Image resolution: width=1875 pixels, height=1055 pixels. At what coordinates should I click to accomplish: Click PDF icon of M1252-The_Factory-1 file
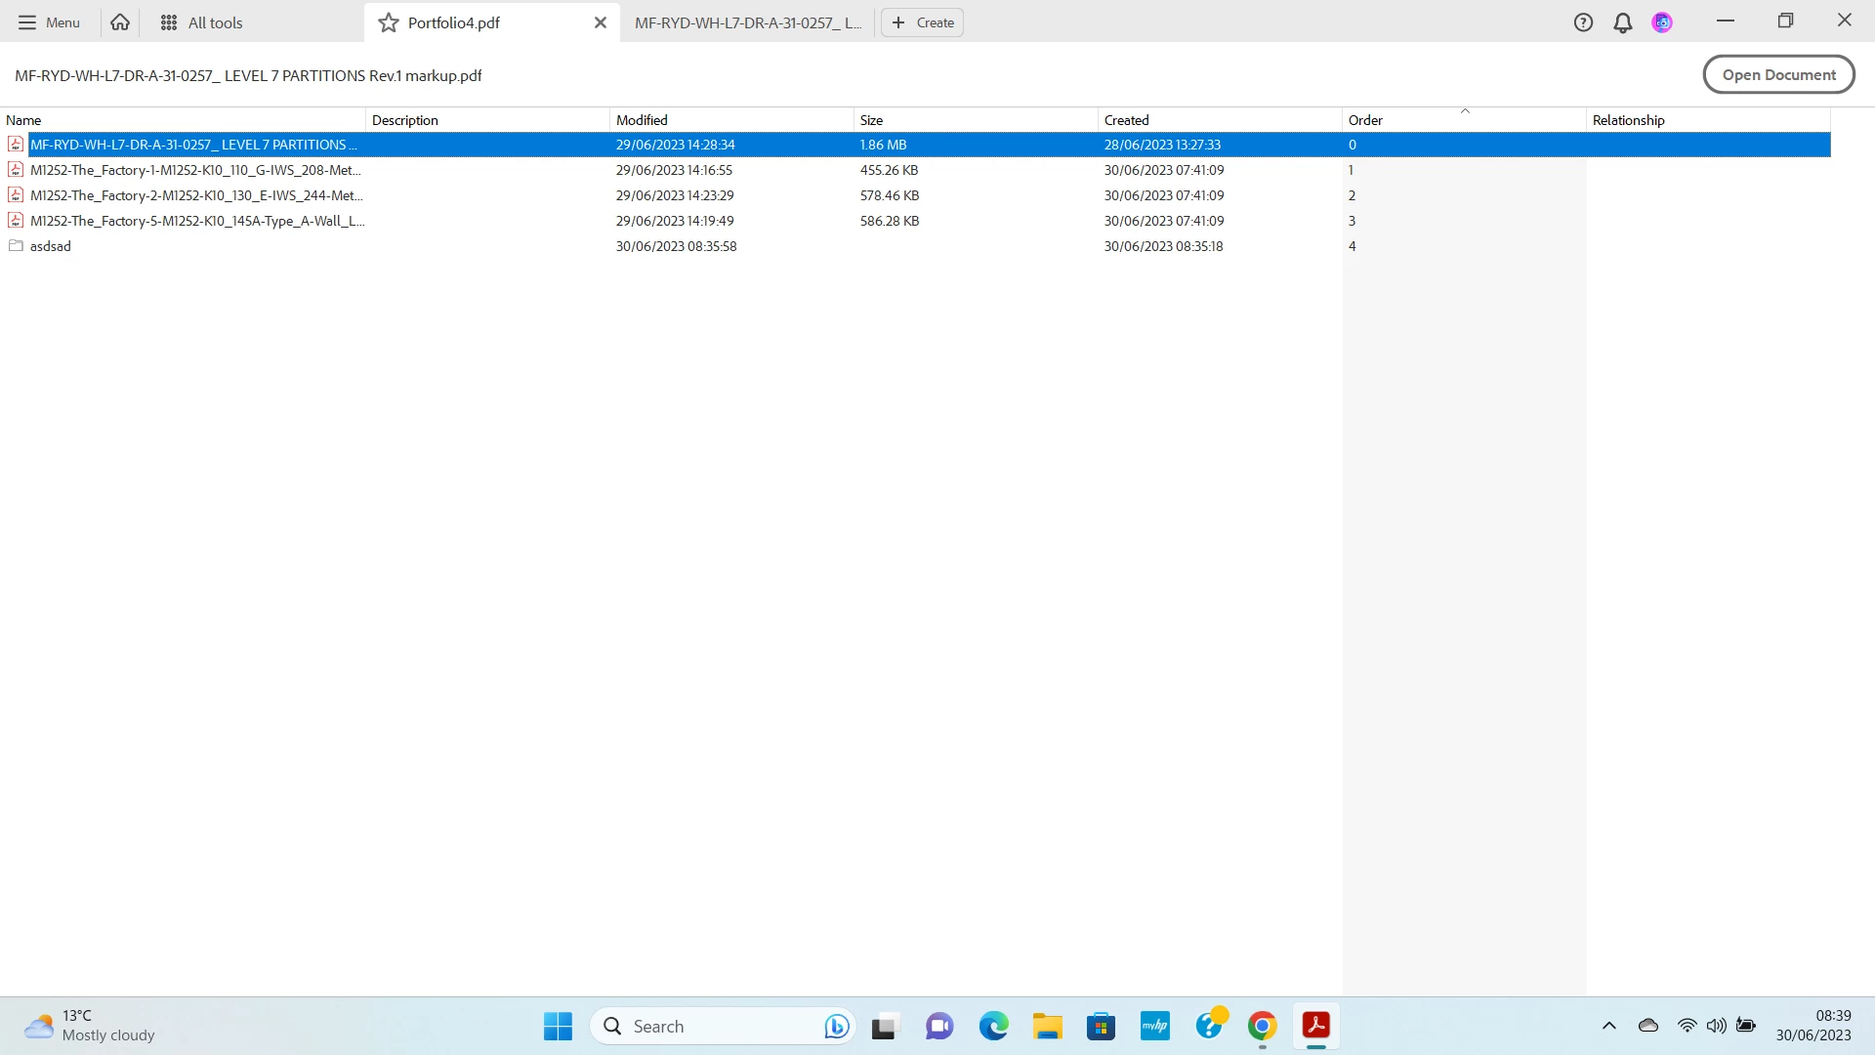(x=16, y=170)
